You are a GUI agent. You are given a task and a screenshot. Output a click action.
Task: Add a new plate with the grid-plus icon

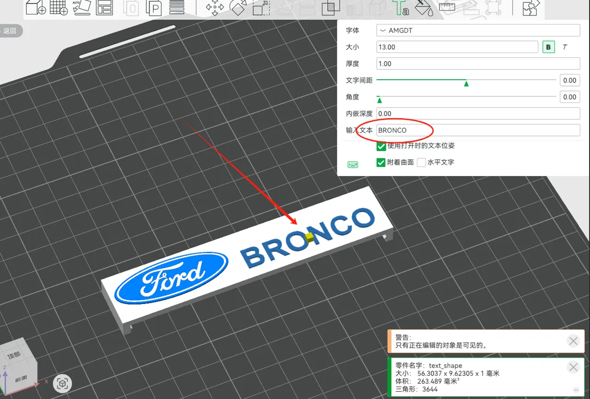click(59, 7)
